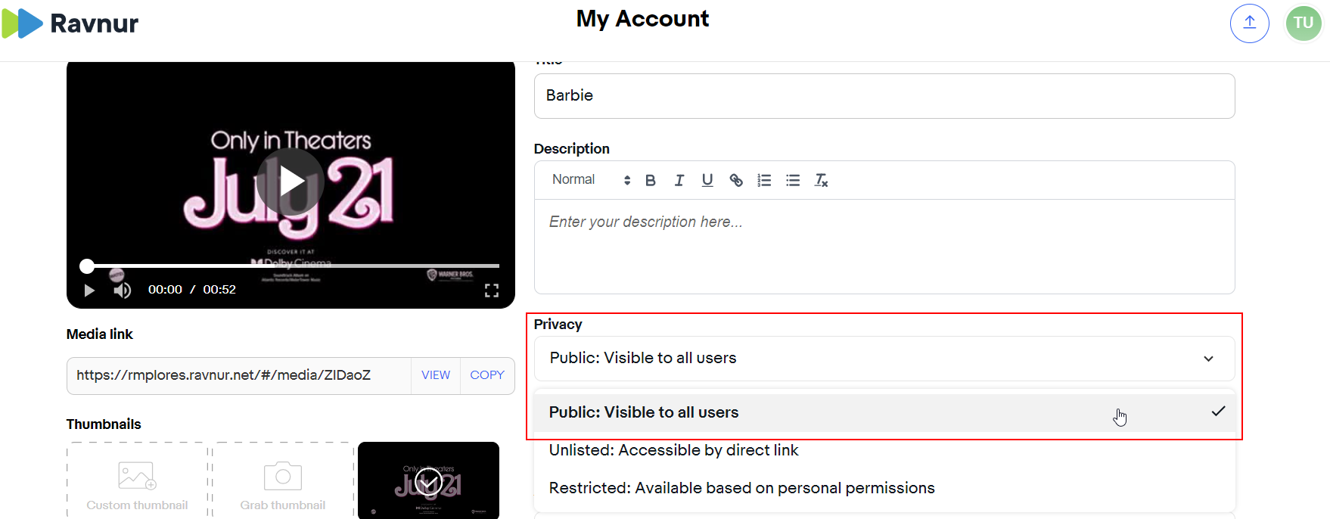The image size is (1330, 519).
Task: Toggle bold formatting in description editor
Action: click(x=651, y=180)
